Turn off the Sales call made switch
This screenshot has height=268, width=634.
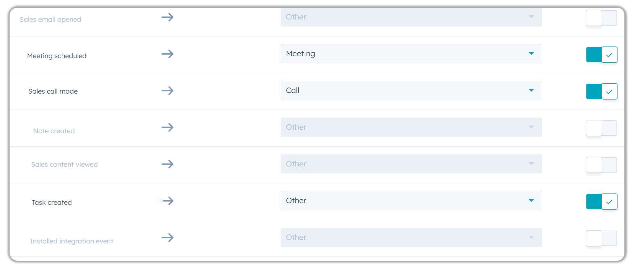click(x=601, y=91)
